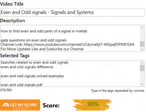Click 'Searches related to even and odd signals' tag

coord(34,62)
